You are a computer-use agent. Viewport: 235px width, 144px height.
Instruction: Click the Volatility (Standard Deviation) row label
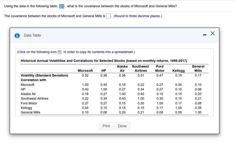[x=44, y=76]
